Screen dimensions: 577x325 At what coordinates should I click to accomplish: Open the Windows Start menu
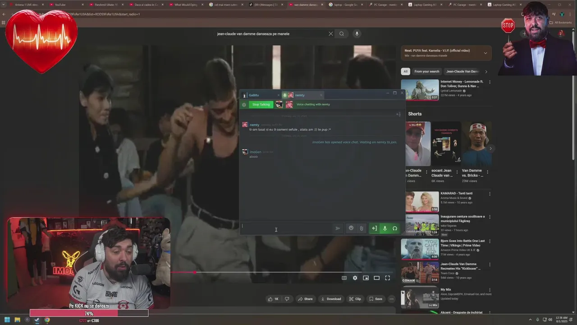tap(7, 320)
